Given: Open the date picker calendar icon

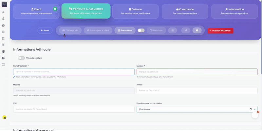Looking at the screenshot, I should pyautogui.click(x=251, y=109).
